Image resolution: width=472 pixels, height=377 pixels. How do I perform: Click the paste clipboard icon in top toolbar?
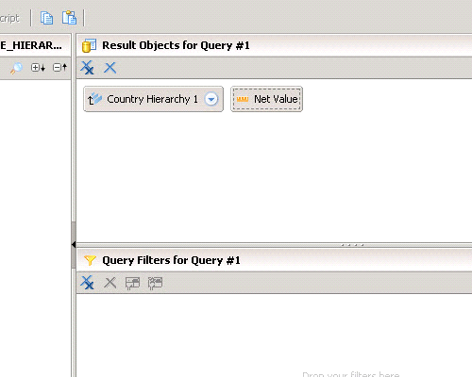(x=69, y=18)
